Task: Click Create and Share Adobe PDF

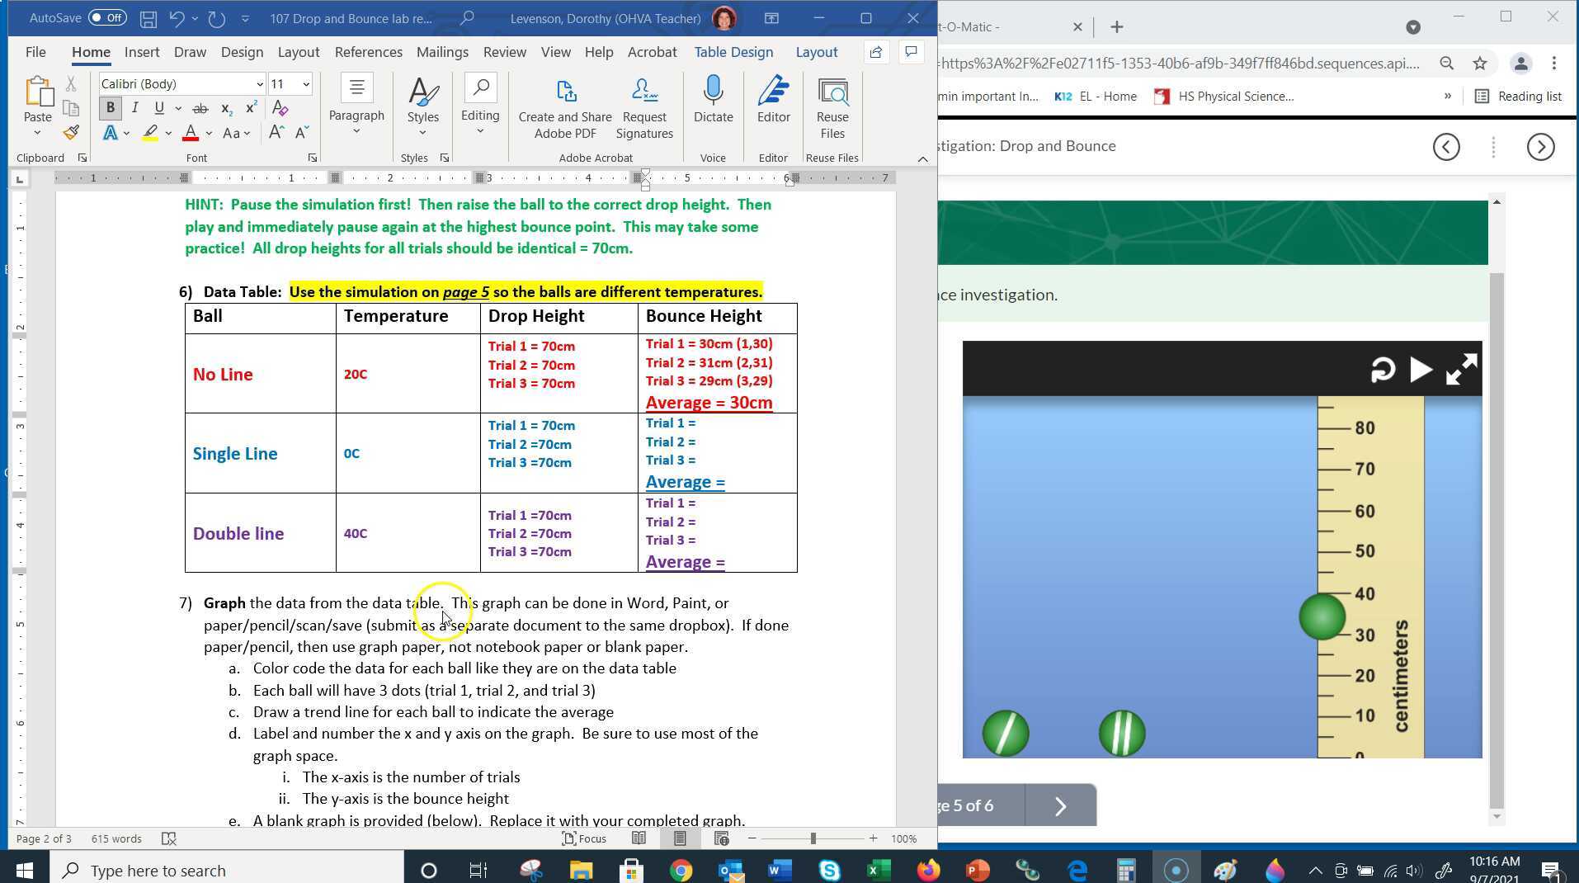Action: tap(565, 108)
